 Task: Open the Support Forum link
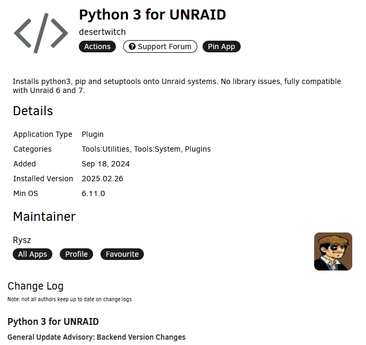click(160, 46)
